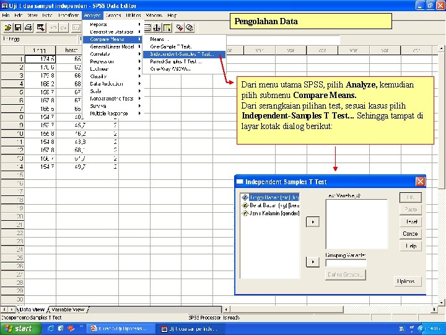Screen dimensions: 446x335
Task: Click the Open File toolbar icon
Action: (7, 28)
